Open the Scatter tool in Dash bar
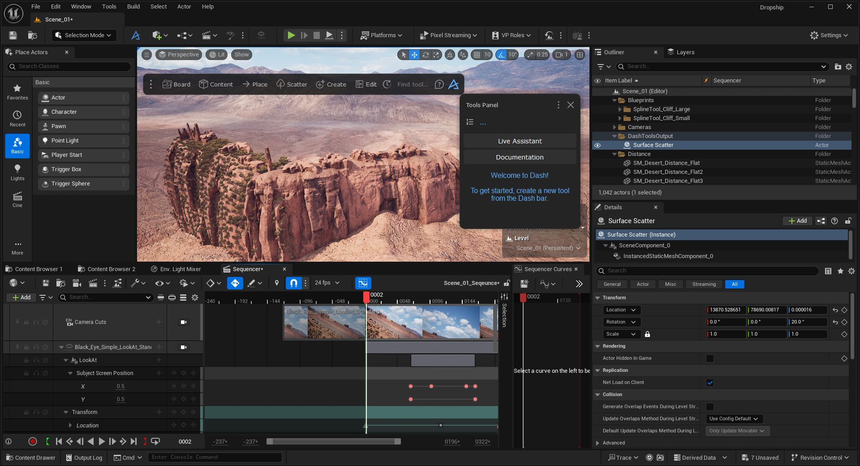860x466 pixels. click(292, 84)
